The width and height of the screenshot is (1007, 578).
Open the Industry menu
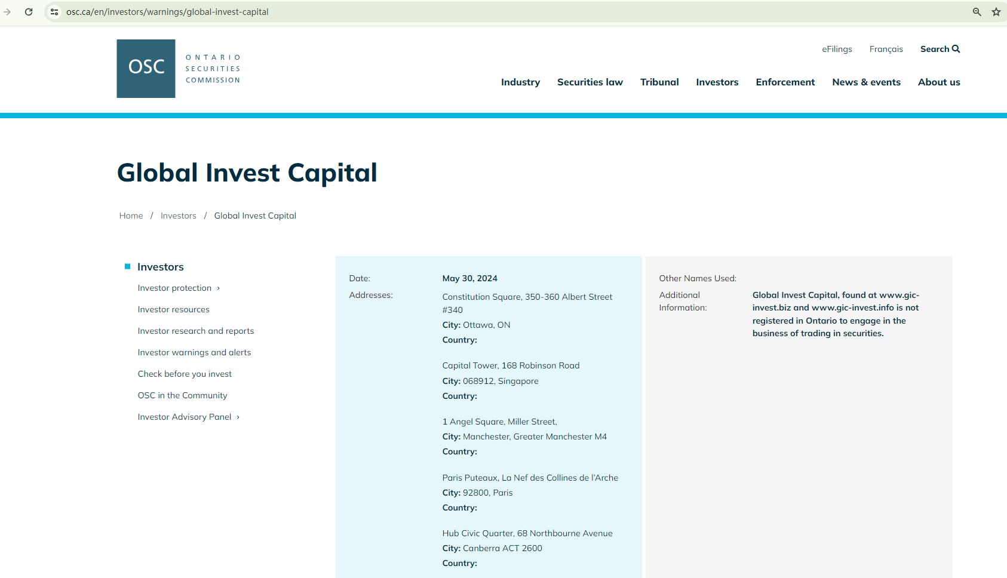(520, 82)
